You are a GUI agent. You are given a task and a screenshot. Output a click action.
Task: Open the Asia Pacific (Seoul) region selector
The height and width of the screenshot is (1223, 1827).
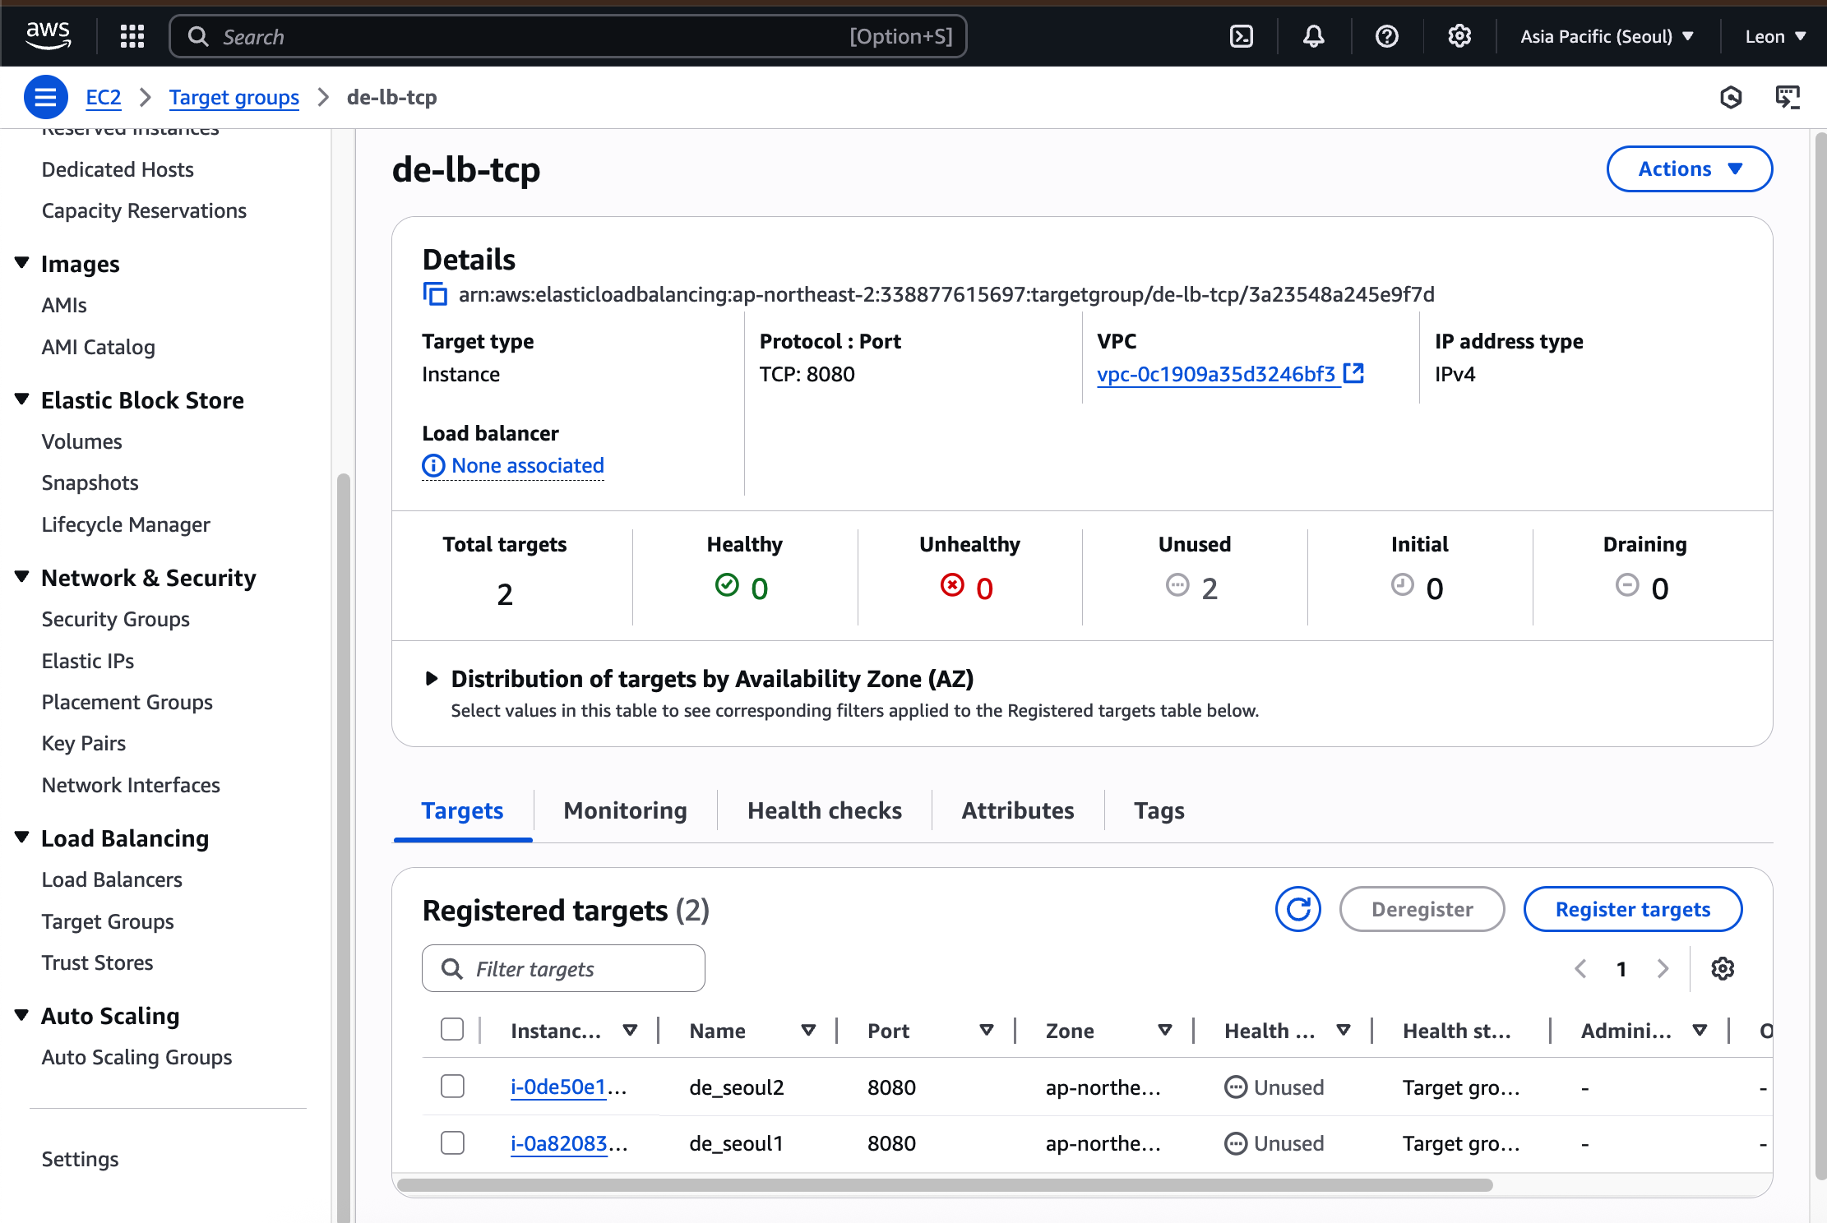pos(1606,36)
